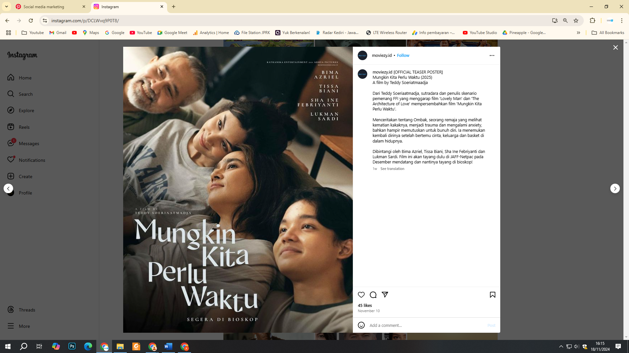
Task: Click moviezy.id avatar beside the caption
Action: click(362, 74)
